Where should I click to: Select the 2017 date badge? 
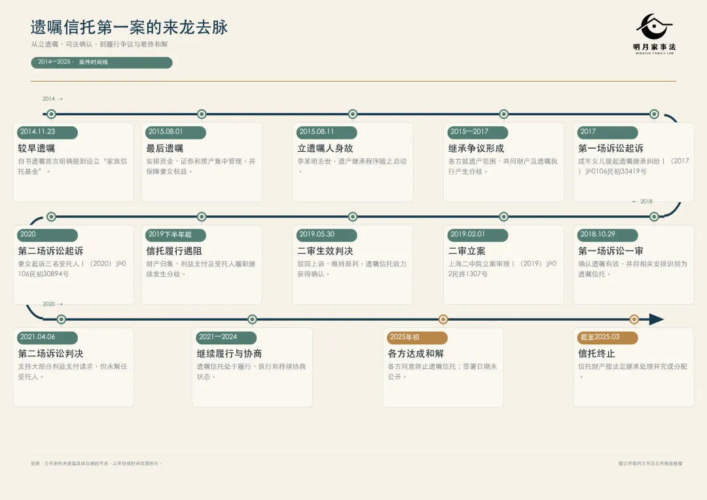[x=607, y=132]
